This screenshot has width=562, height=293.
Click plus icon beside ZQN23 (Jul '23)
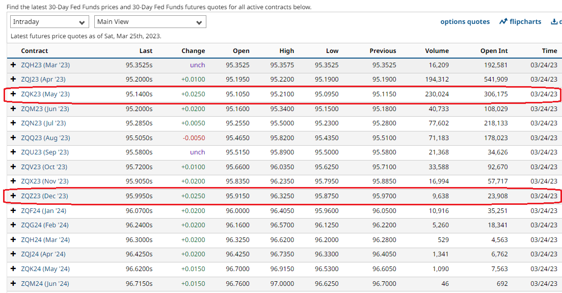[13, 123]
